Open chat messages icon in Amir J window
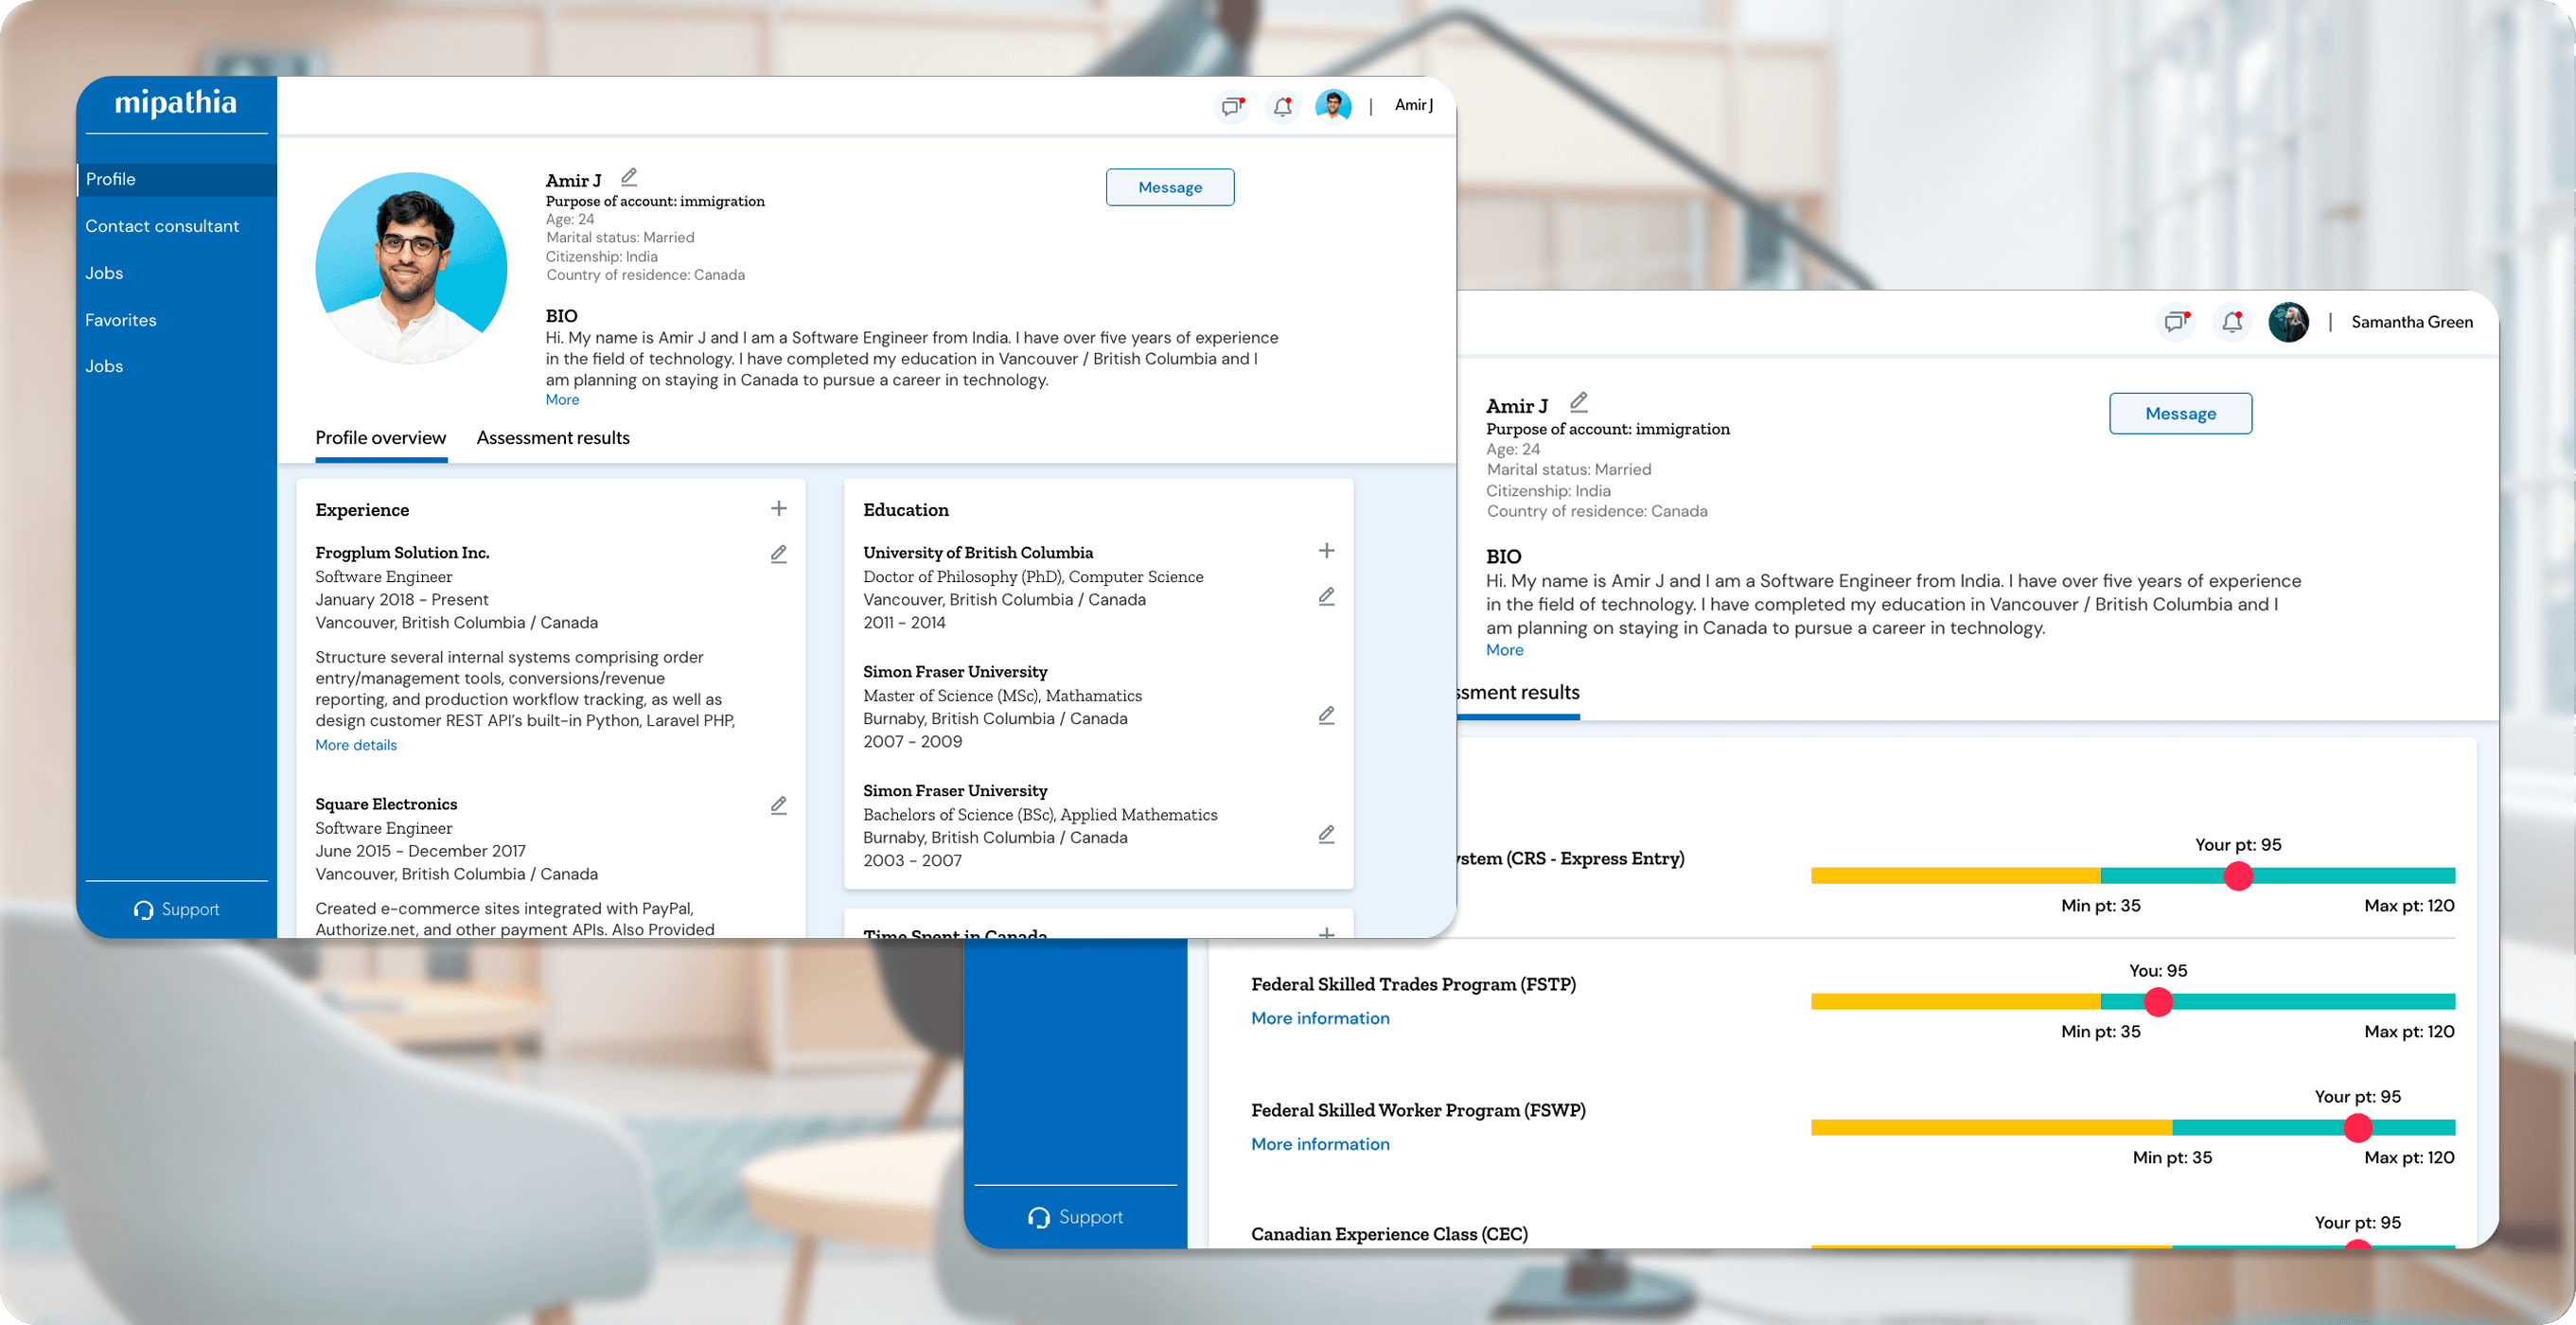Image resolution: width=2576 pixels, height=1325 pixels. tap(1232, 105)
